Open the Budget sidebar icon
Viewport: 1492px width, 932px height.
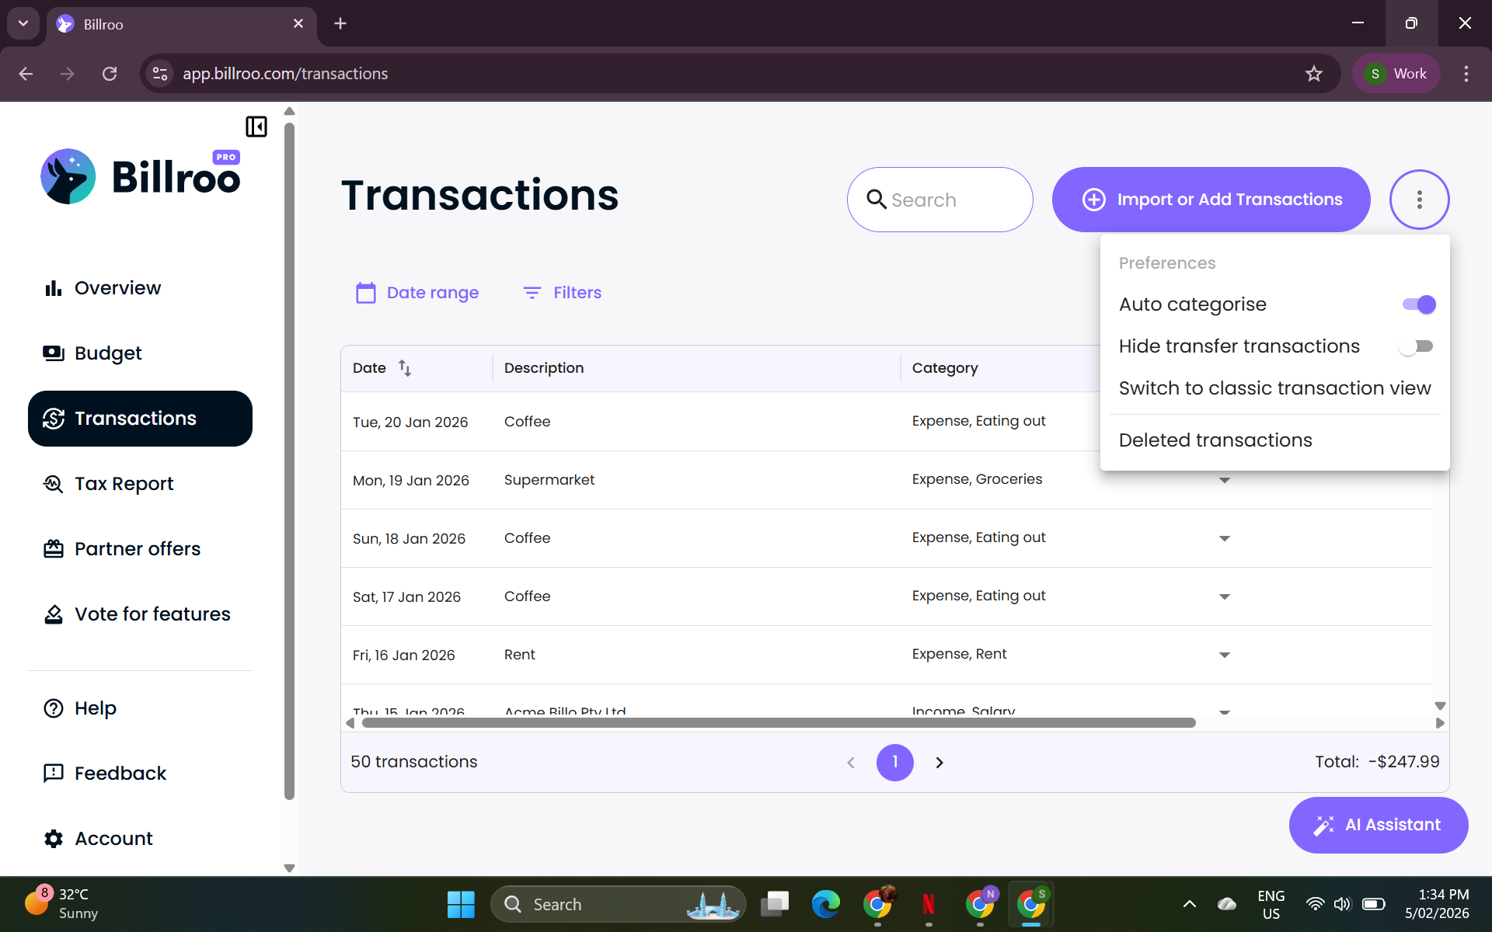pyautogui.click(x=53, y=353)
